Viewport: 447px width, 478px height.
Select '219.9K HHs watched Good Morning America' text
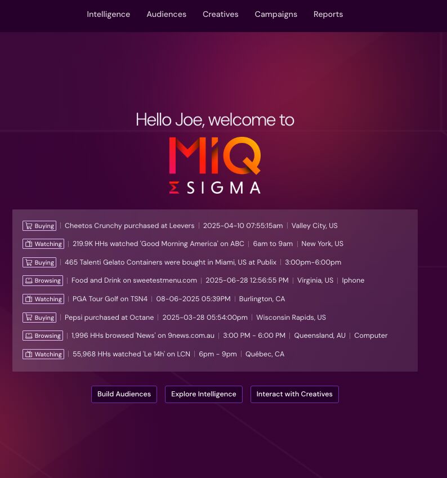(158, 244)
